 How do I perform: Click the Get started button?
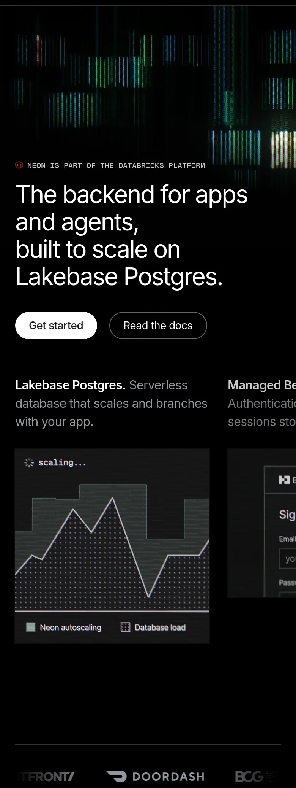tap(56, 326)
